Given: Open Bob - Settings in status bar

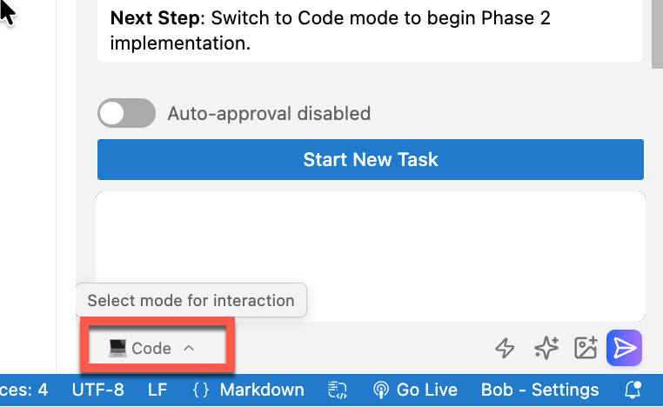Looking at the screenshot, I should pyautogui.click(x=539, y=390).
